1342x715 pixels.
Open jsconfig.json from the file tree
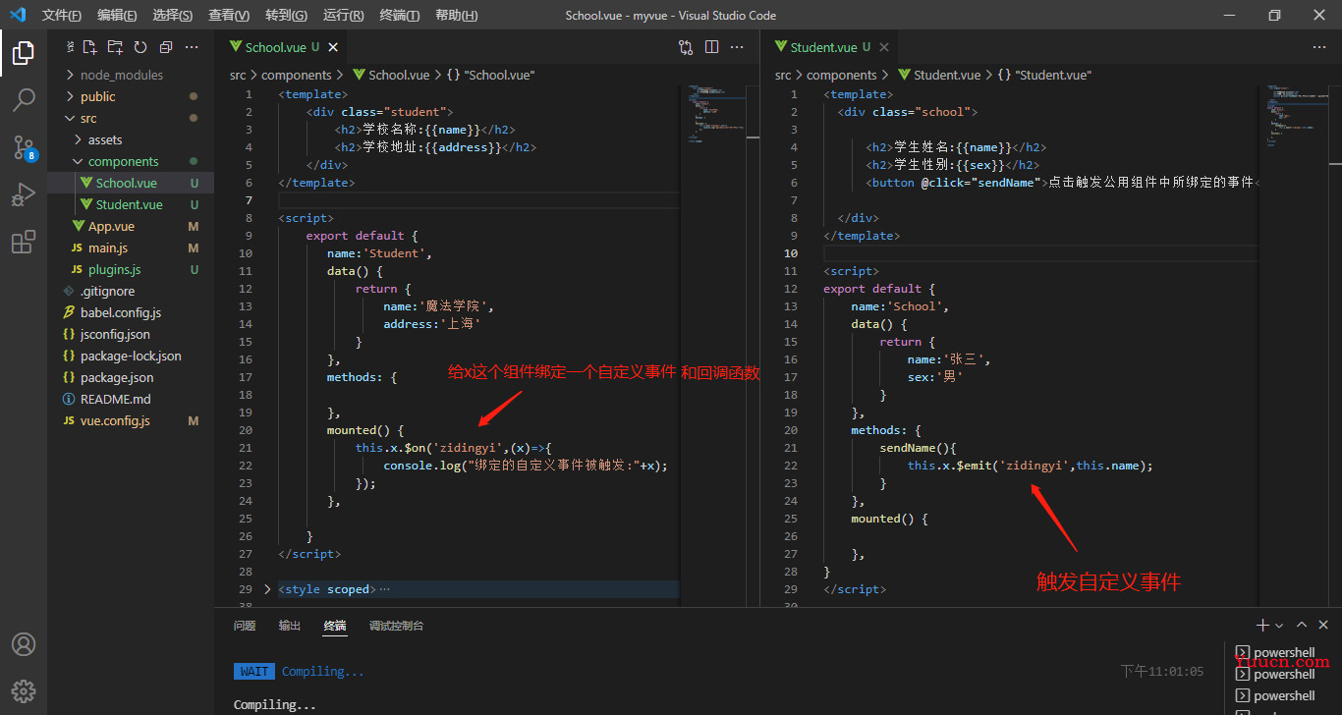(131, 334)
